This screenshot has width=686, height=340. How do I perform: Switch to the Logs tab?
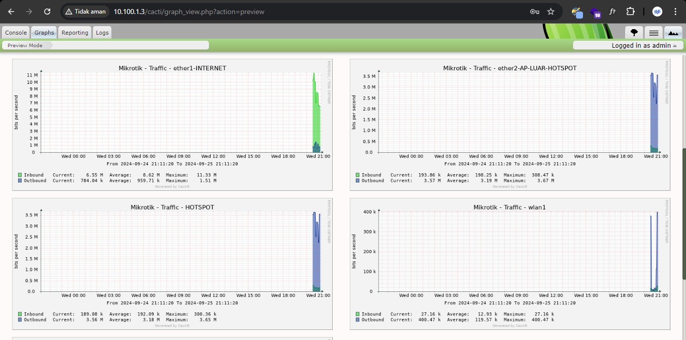click(x=102, y=33)
